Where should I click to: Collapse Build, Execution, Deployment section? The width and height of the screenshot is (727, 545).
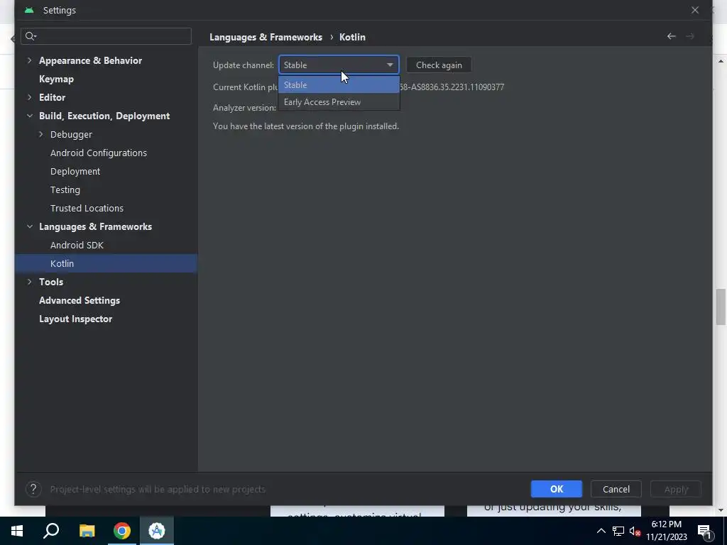pyautogui.click(x=30, y=116)
